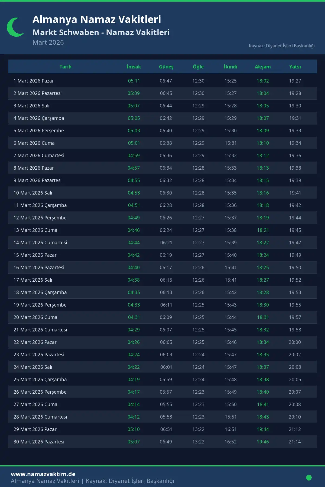Viewport: 325px width, 487px height.
Task: Open the www.namazvaktim.de footer link
Action: click(x=43, y=474)
